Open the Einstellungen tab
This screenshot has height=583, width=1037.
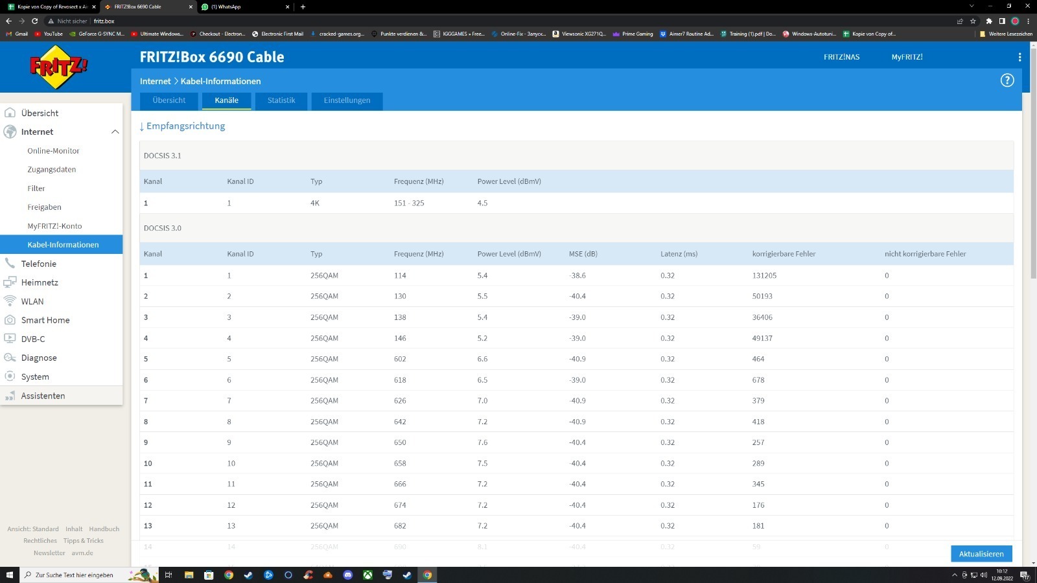coord(347,100)
